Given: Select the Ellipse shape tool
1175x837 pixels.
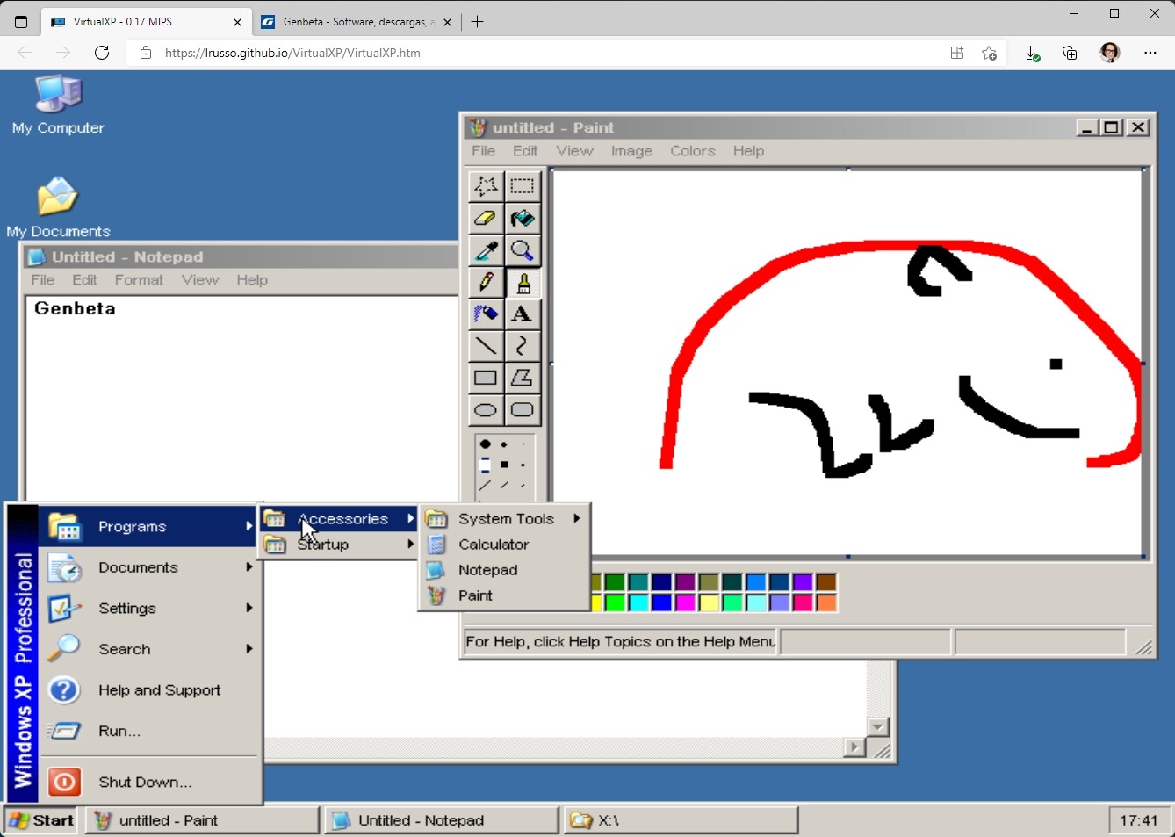Looking at the screenshot, I should coord(486,409).
